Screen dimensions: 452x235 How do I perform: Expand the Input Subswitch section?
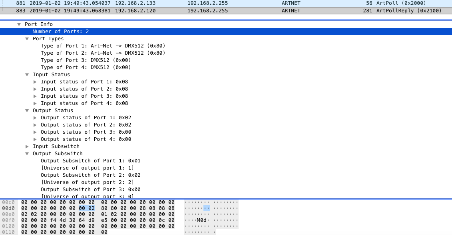point(27,146)
